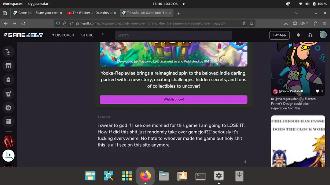Open the applications grid dock icon
Screen dimensions: 330x185
[x=127, y=176]
